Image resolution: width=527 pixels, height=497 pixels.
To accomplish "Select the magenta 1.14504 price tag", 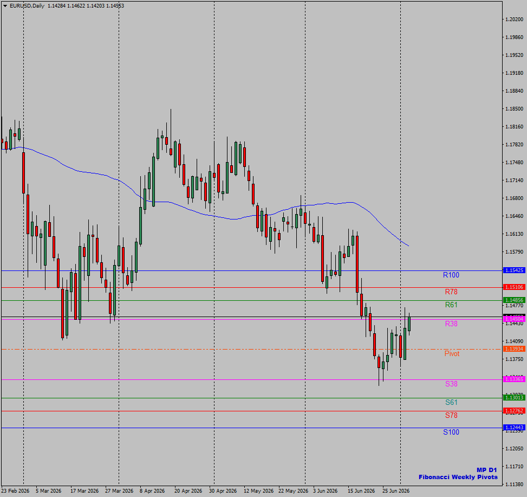I will tap(514, 319).
